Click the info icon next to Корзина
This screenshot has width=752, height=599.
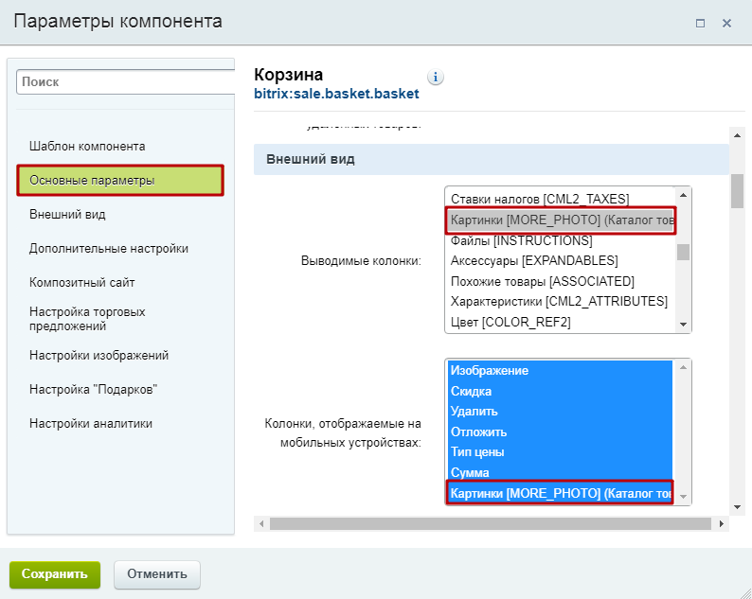click(x=436, y=78)
